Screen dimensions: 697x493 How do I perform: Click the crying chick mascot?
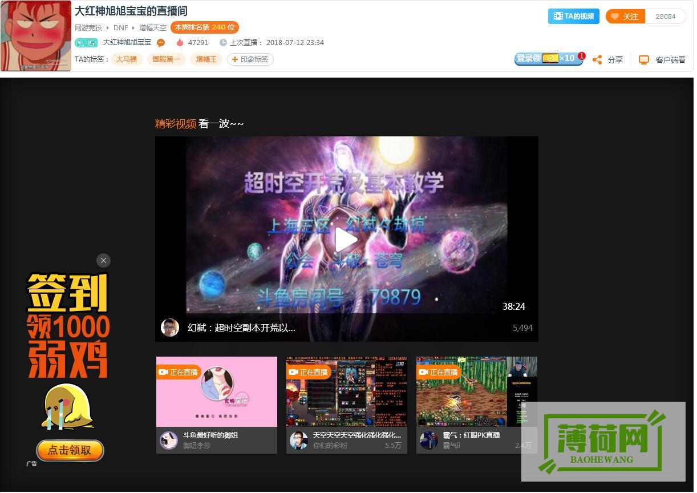coord(68,406)
